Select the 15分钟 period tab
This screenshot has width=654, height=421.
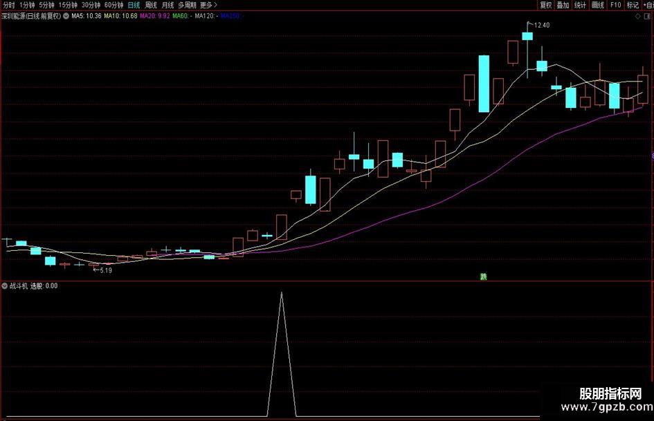pos(68,5)
